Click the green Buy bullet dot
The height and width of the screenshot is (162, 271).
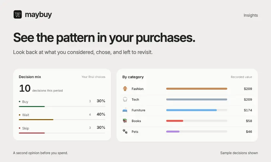20,101
